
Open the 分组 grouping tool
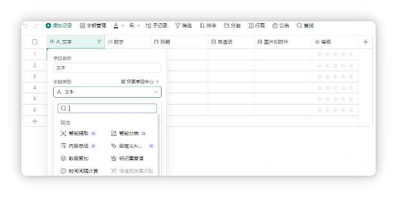pyautogui.click(x=232, y=25)
